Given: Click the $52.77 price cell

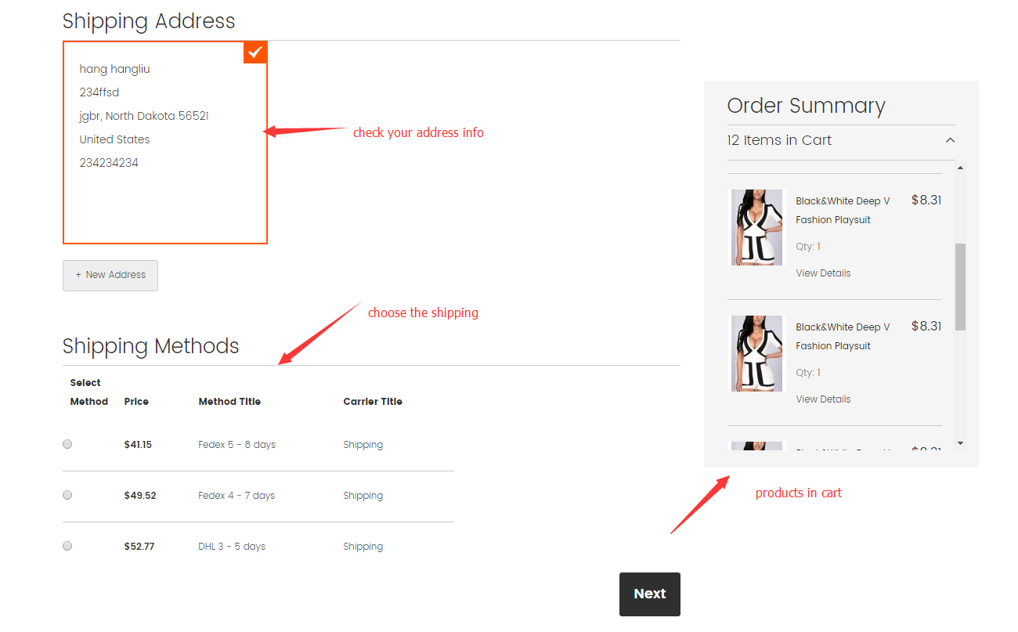Looking at the screenshot, I should point(139,546).
